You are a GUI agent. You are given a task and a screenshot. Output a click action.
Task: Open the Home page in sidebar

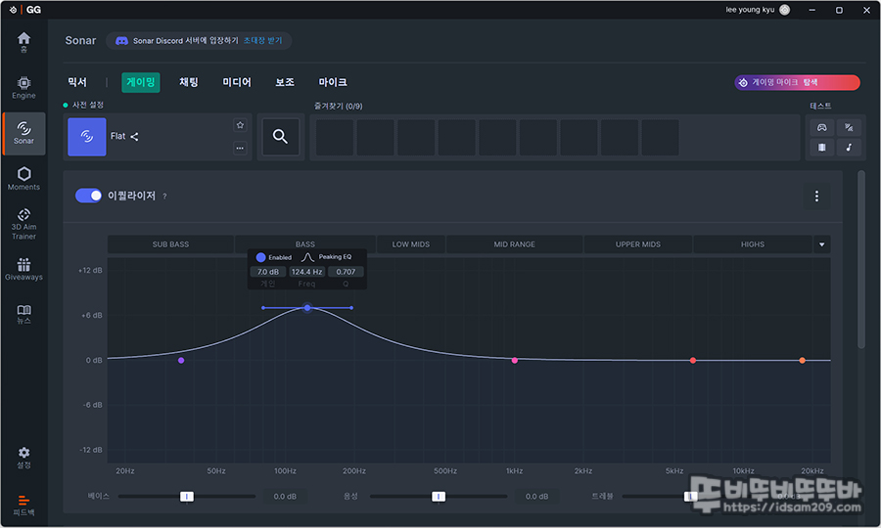(x=23, y=42)
